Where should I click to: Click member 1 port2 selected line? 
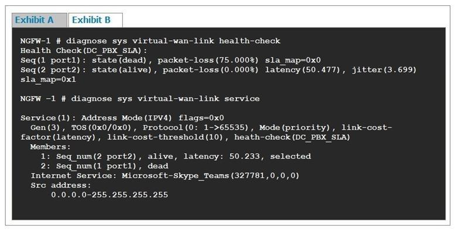[x=176, y=157]
